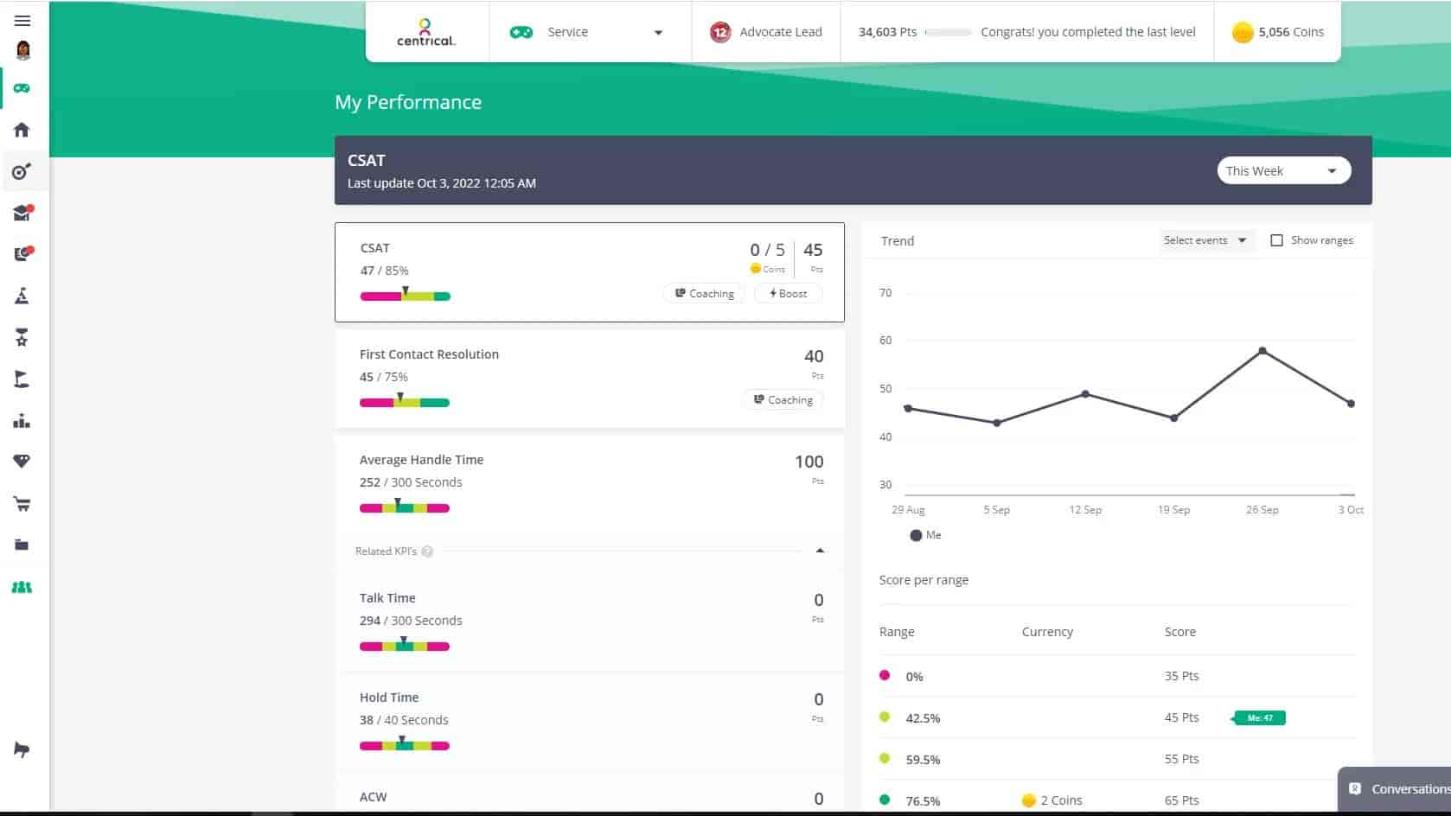Select the coaching feedback icon in sidebar
Screen dimensions: 1451x816
point(22,253)
